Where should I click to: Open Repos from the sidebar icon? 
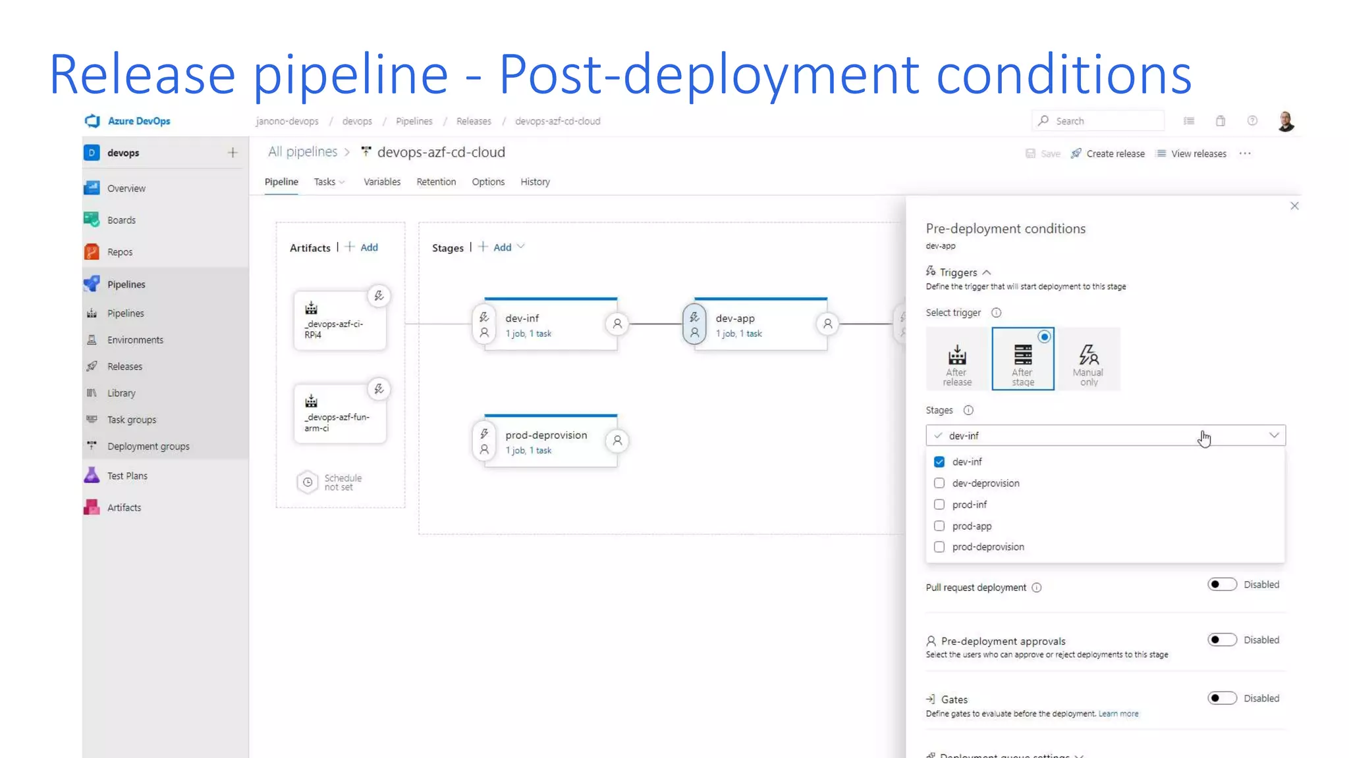pyautogui.click(x=92, y=252)
